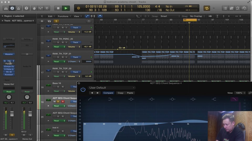252x141 pixels.
Task: Toggle waveform zoom icon
Action: coord(210,16)
